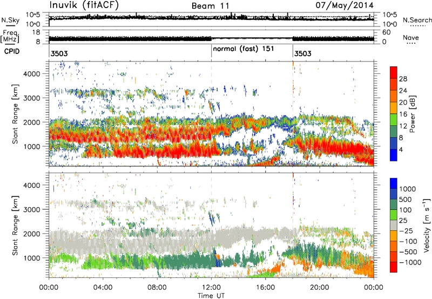
Task: Click the '20' Power colorbar label
Action: tap(403, 103)
